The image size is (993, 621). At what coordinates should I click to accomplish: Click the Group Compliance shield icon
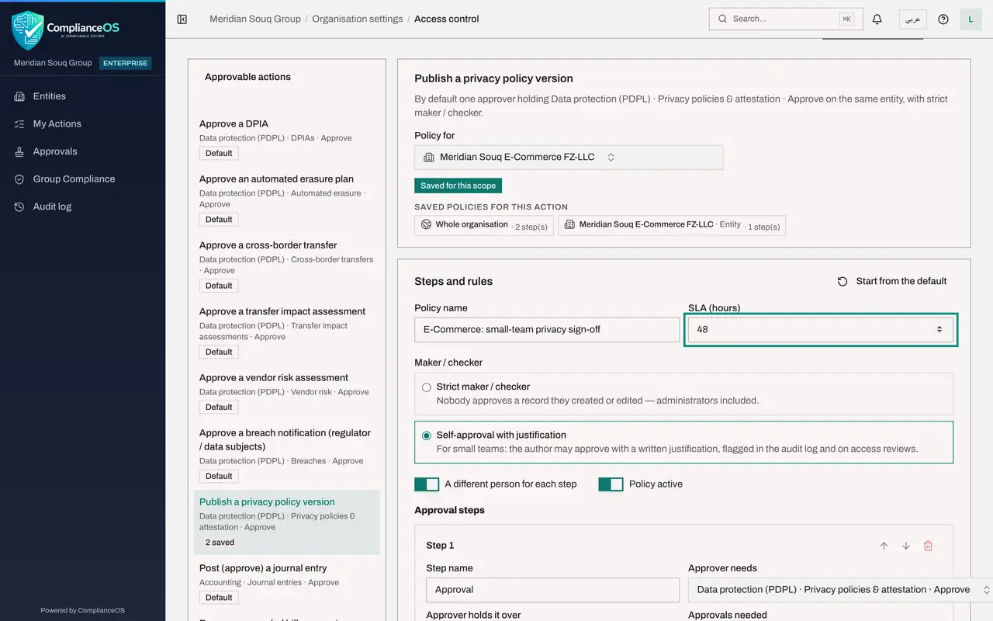pos(19,179)
